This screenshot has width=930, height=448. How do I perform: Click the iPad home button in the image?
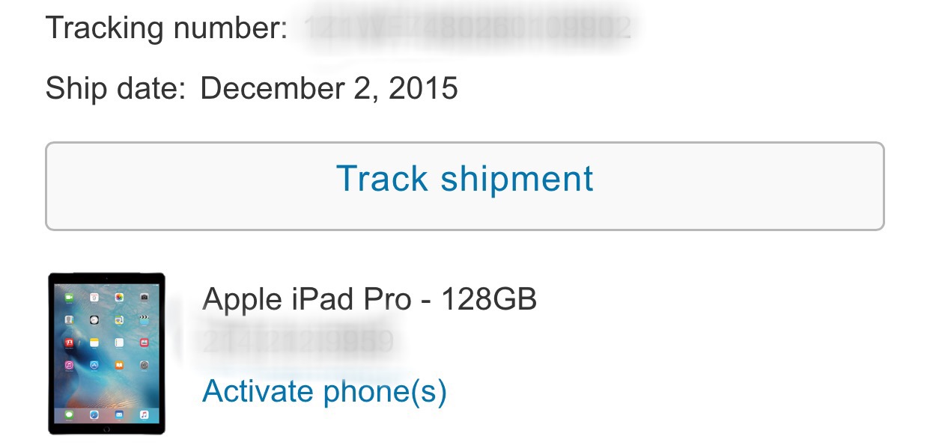(106, 429)
